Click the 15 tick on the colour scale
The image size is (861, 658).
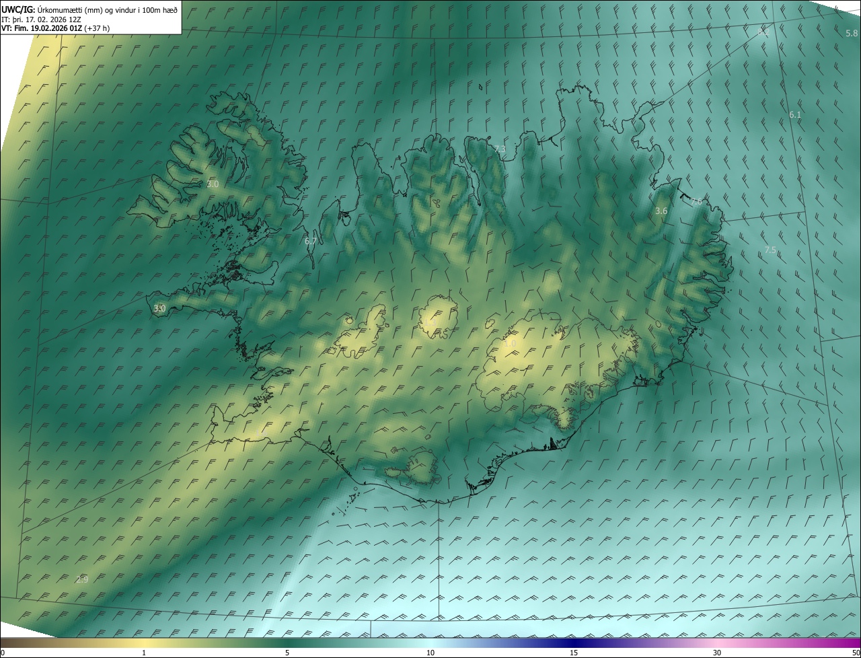[x=574, y=653]
